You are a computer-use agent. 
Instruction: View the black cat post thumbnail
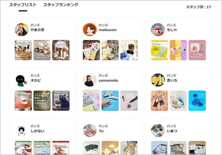(61, 100)
